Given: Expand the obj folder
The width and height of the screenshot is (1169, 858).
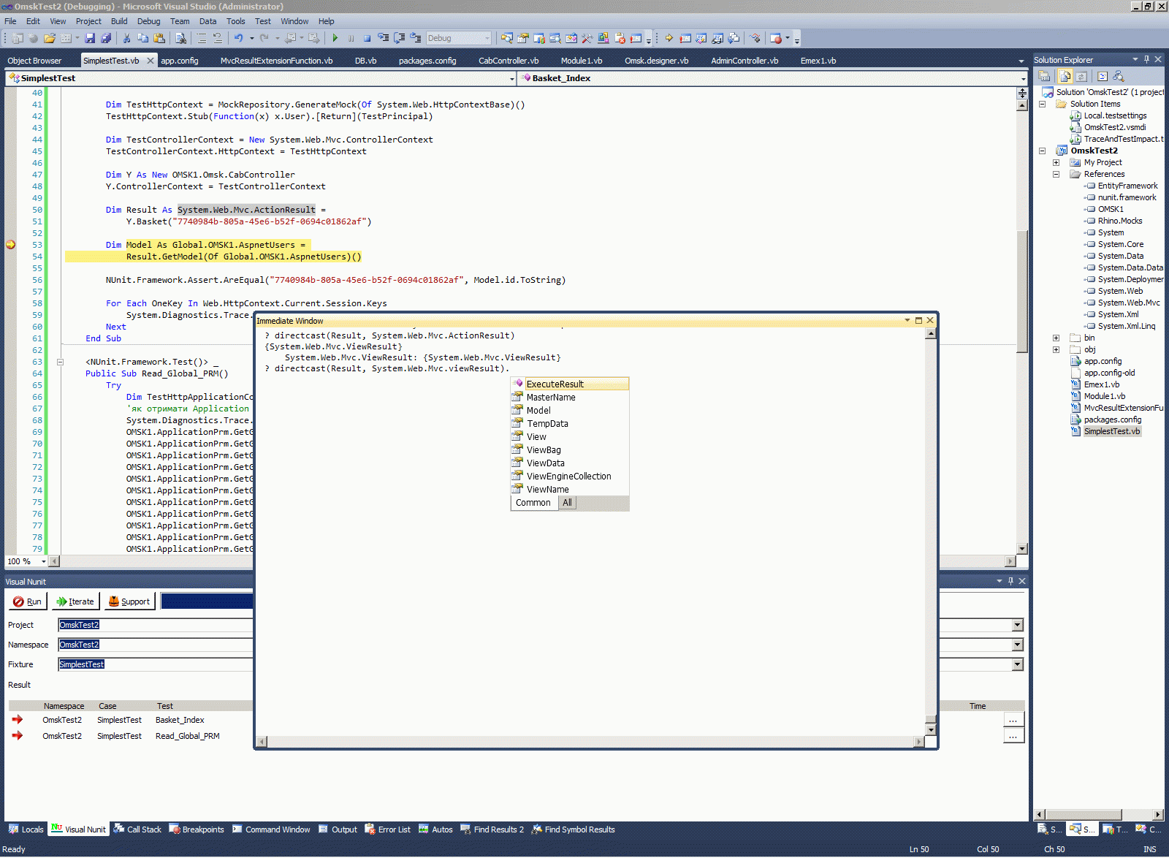Looking at the screenshot, I should [x=1056, y=349].
